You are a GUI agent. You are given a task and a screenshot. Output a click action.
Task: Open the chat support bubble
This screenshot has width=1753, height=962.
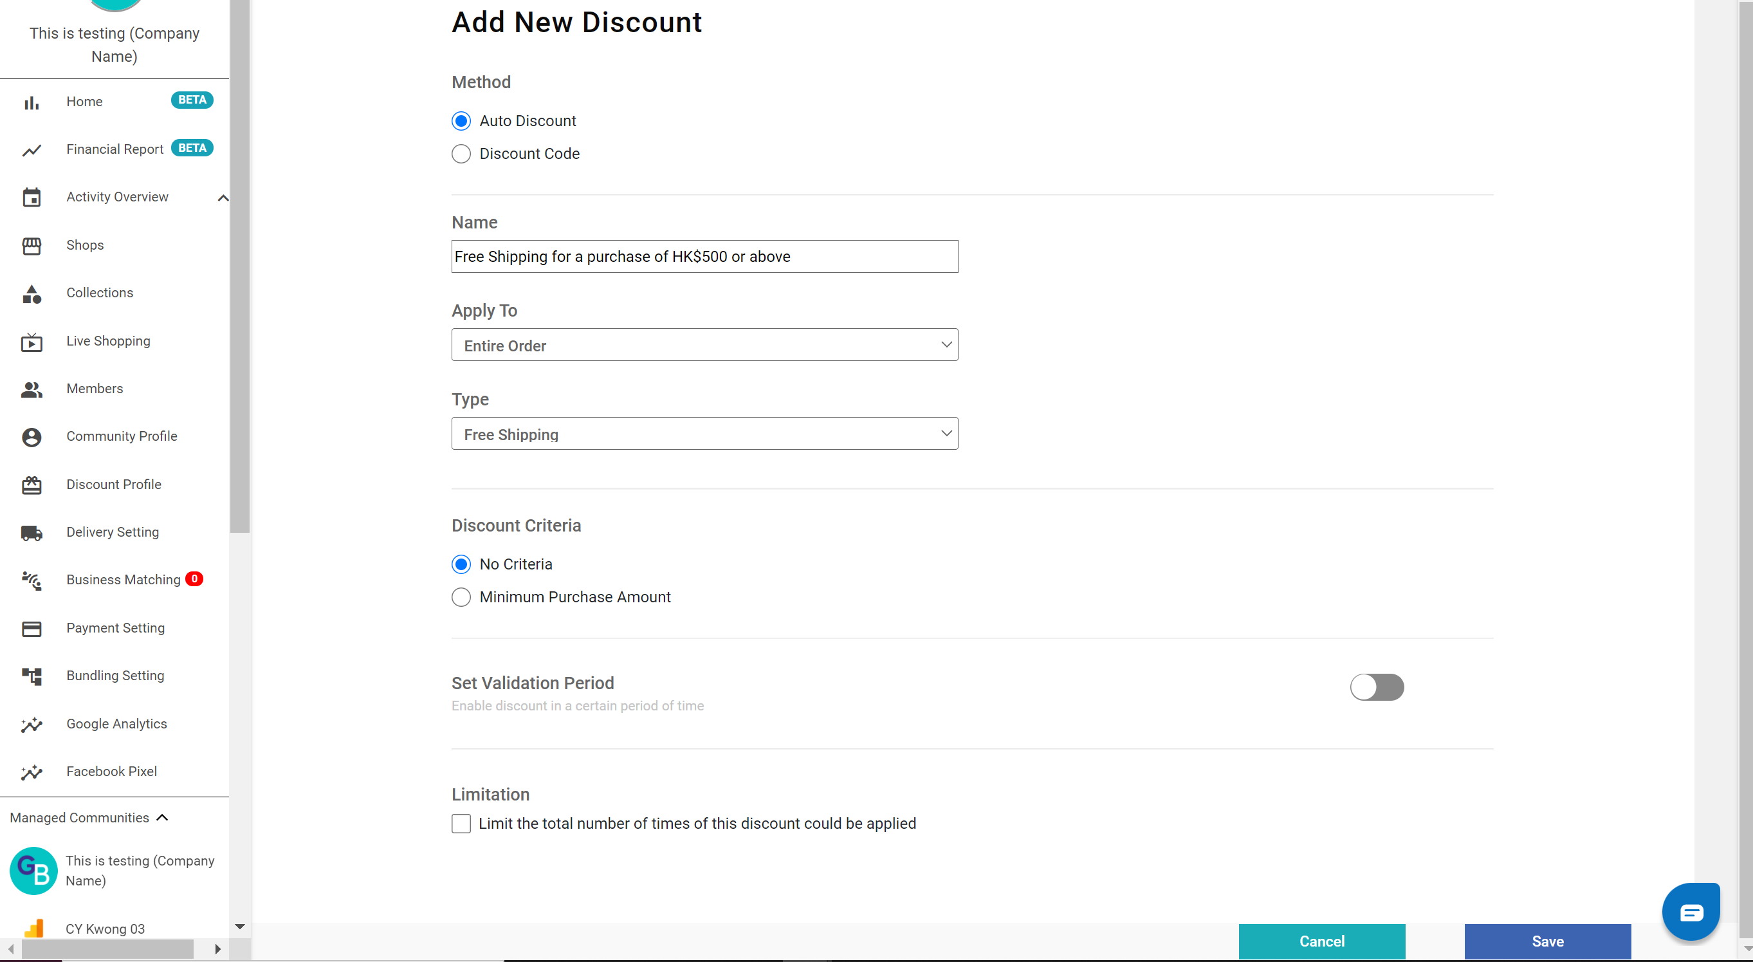(x=1690, y=912)
